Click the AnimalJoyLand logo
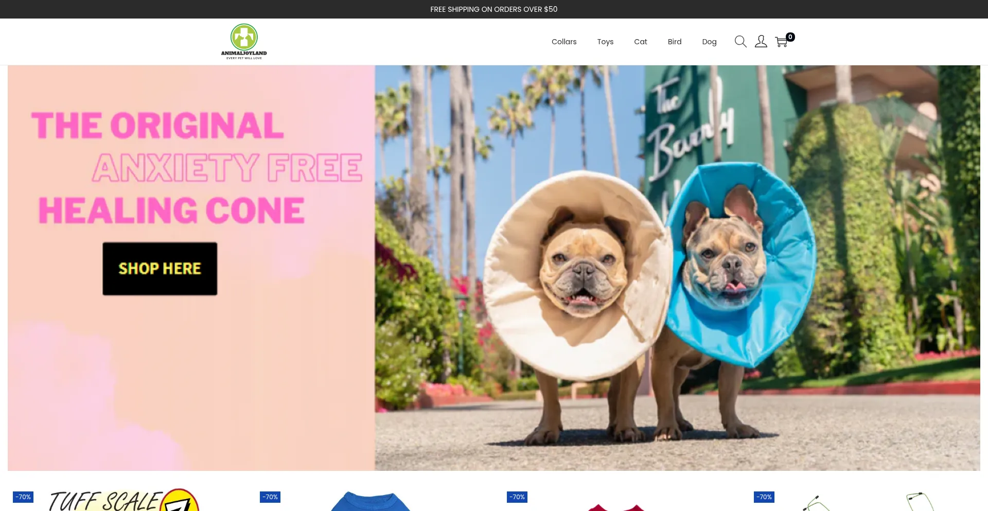 click(244, 42)
